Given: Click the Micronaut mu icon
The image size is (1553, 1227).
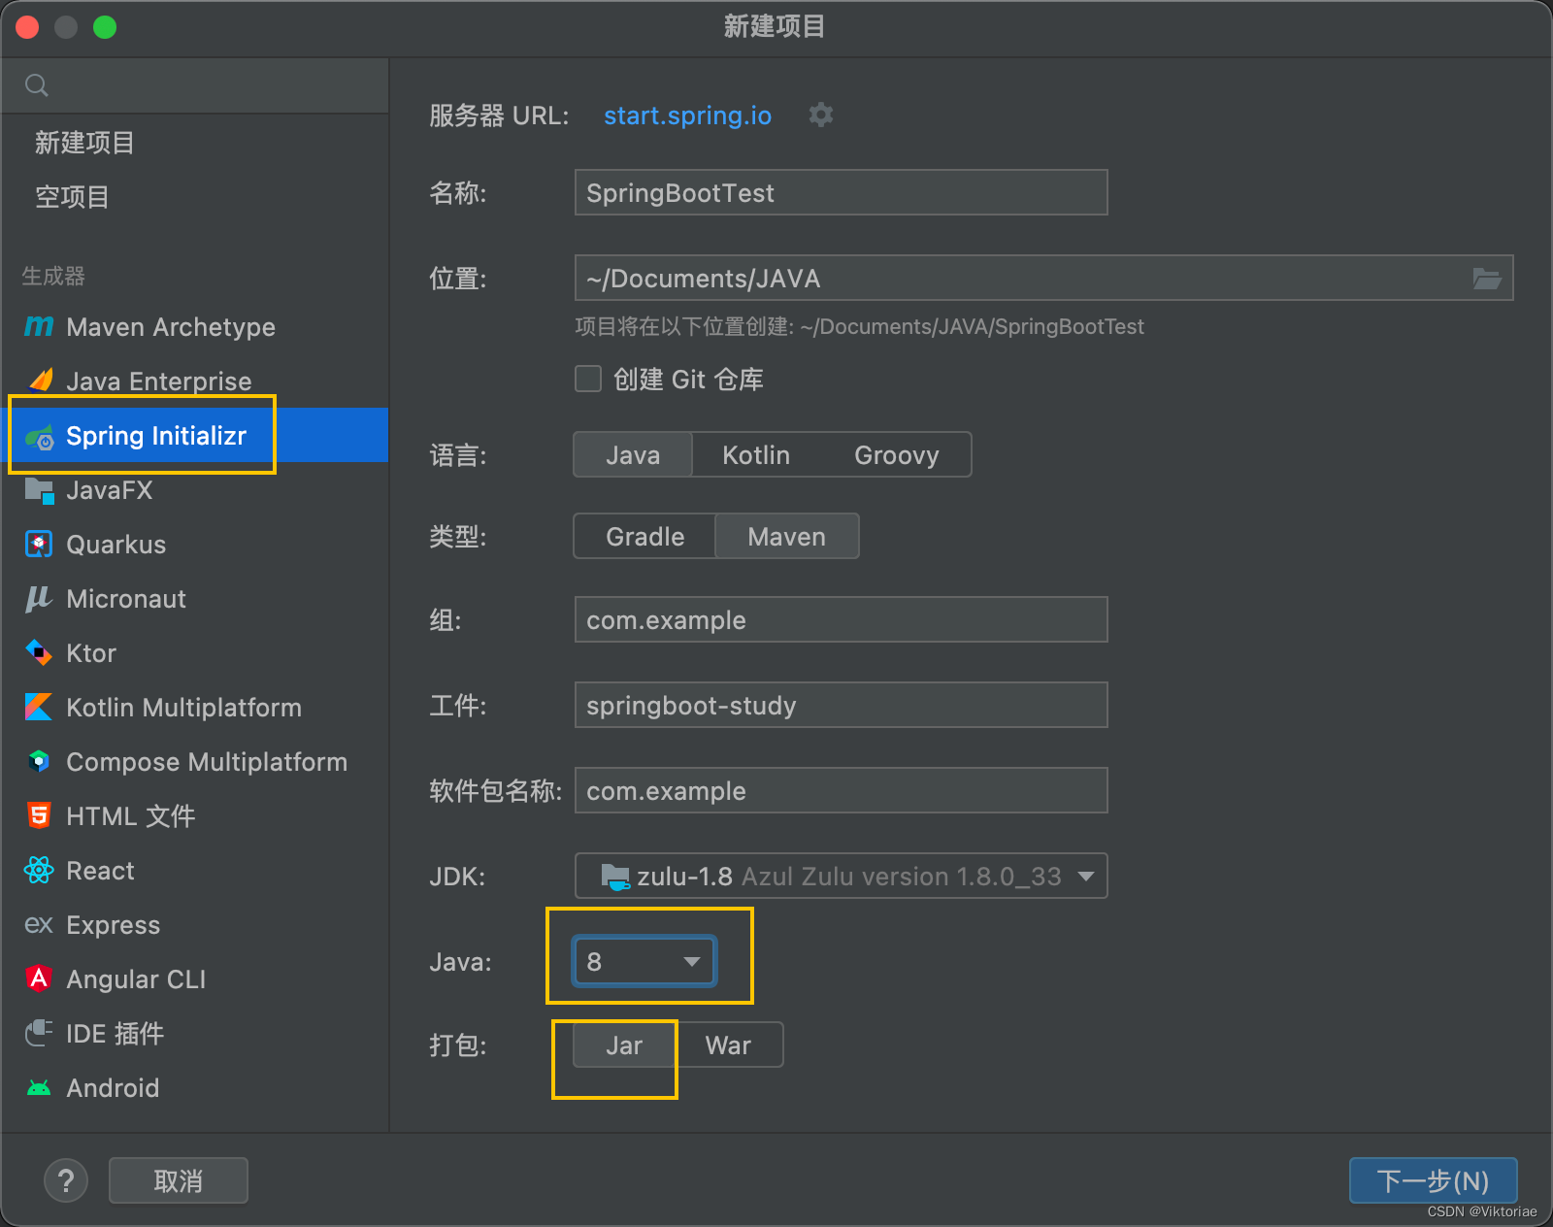Looking at the screenshot, I should point(39,599).
